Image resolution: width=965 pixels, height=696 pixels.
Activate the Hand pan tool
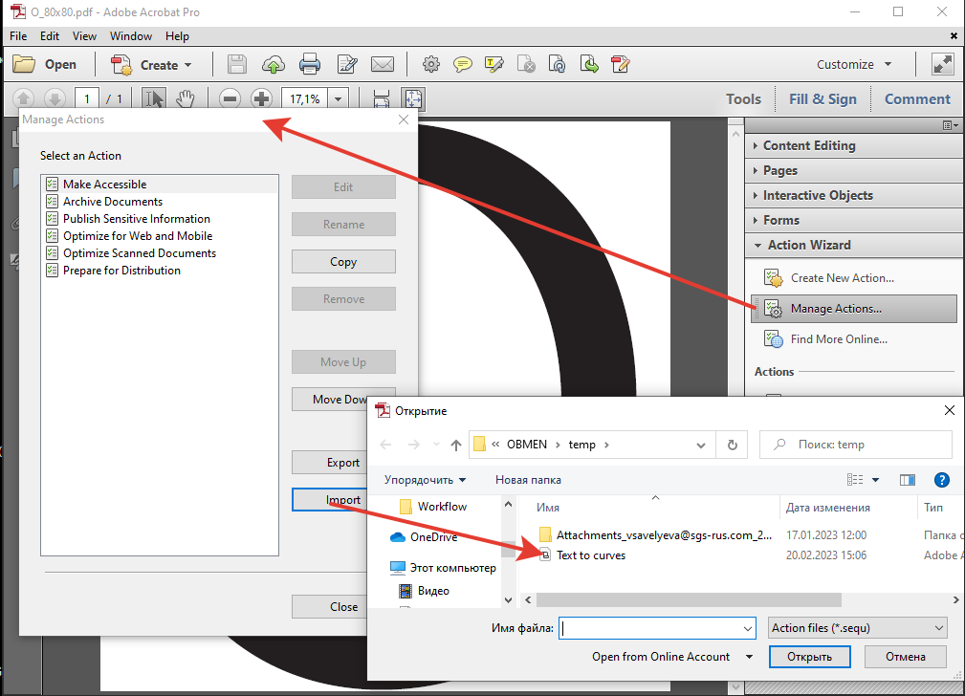coord(185,98)
